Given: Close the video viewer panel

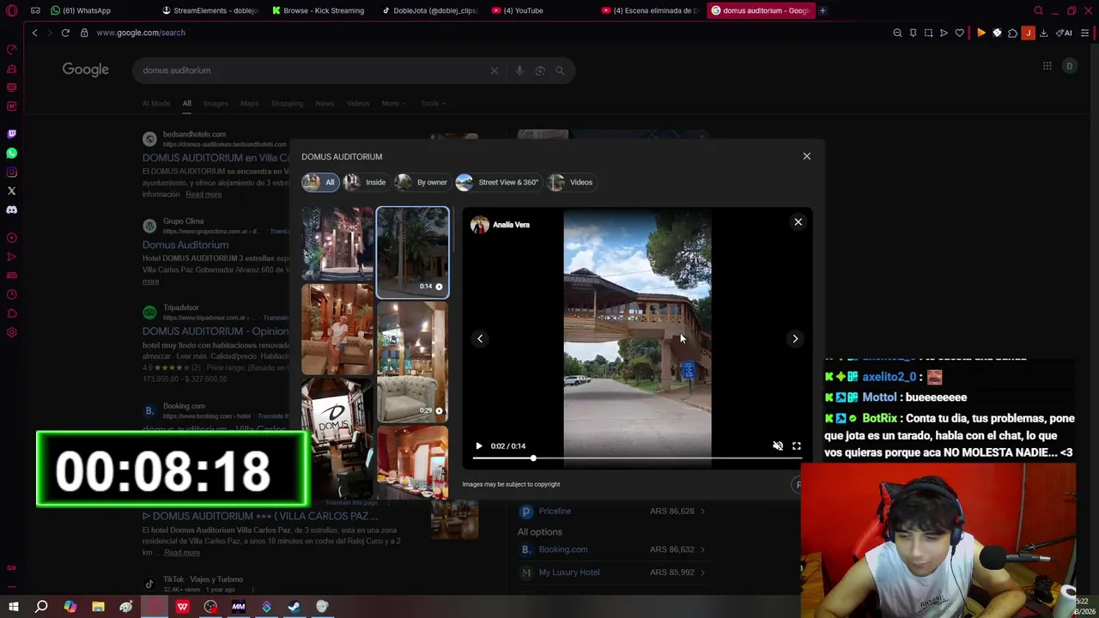Looking at the screenshot, I should [798, 222].
